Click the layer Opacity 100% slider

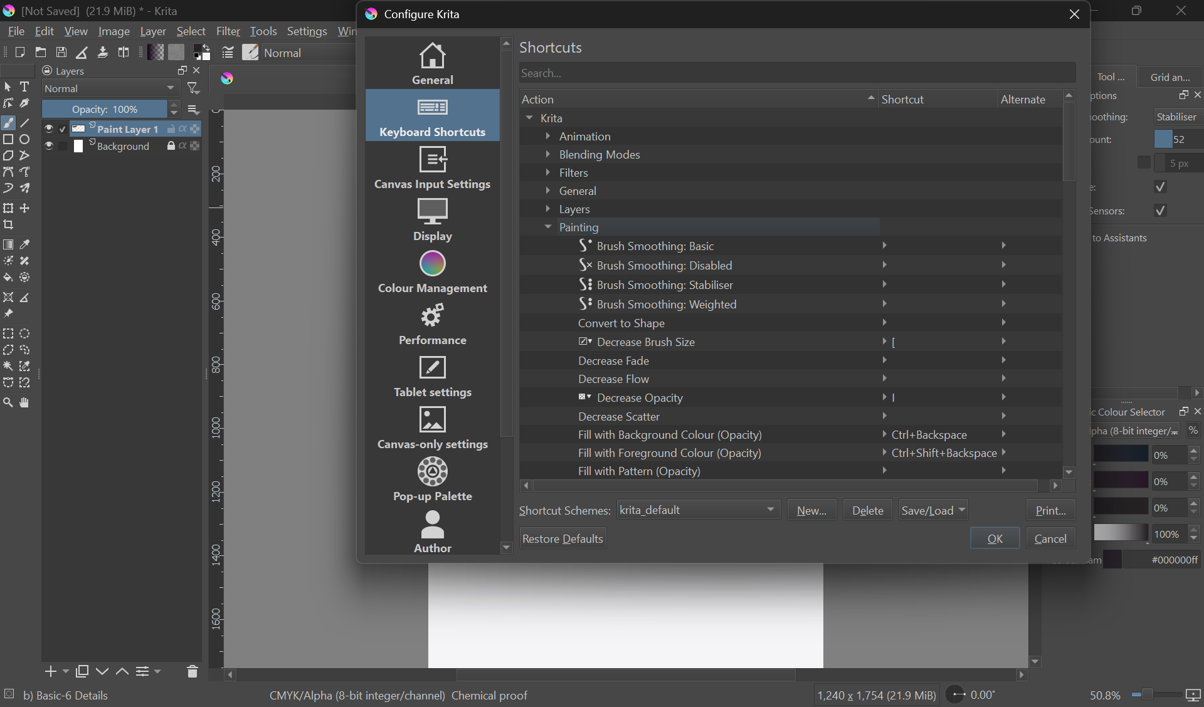(x=105, y=109)
